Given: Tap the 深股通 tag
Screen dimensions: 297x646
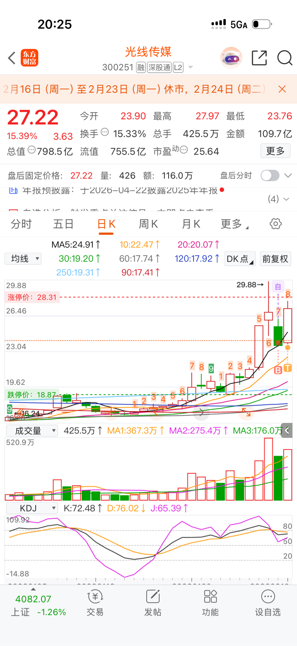Looking at the screenshot, I should click(x=159, y=67).
